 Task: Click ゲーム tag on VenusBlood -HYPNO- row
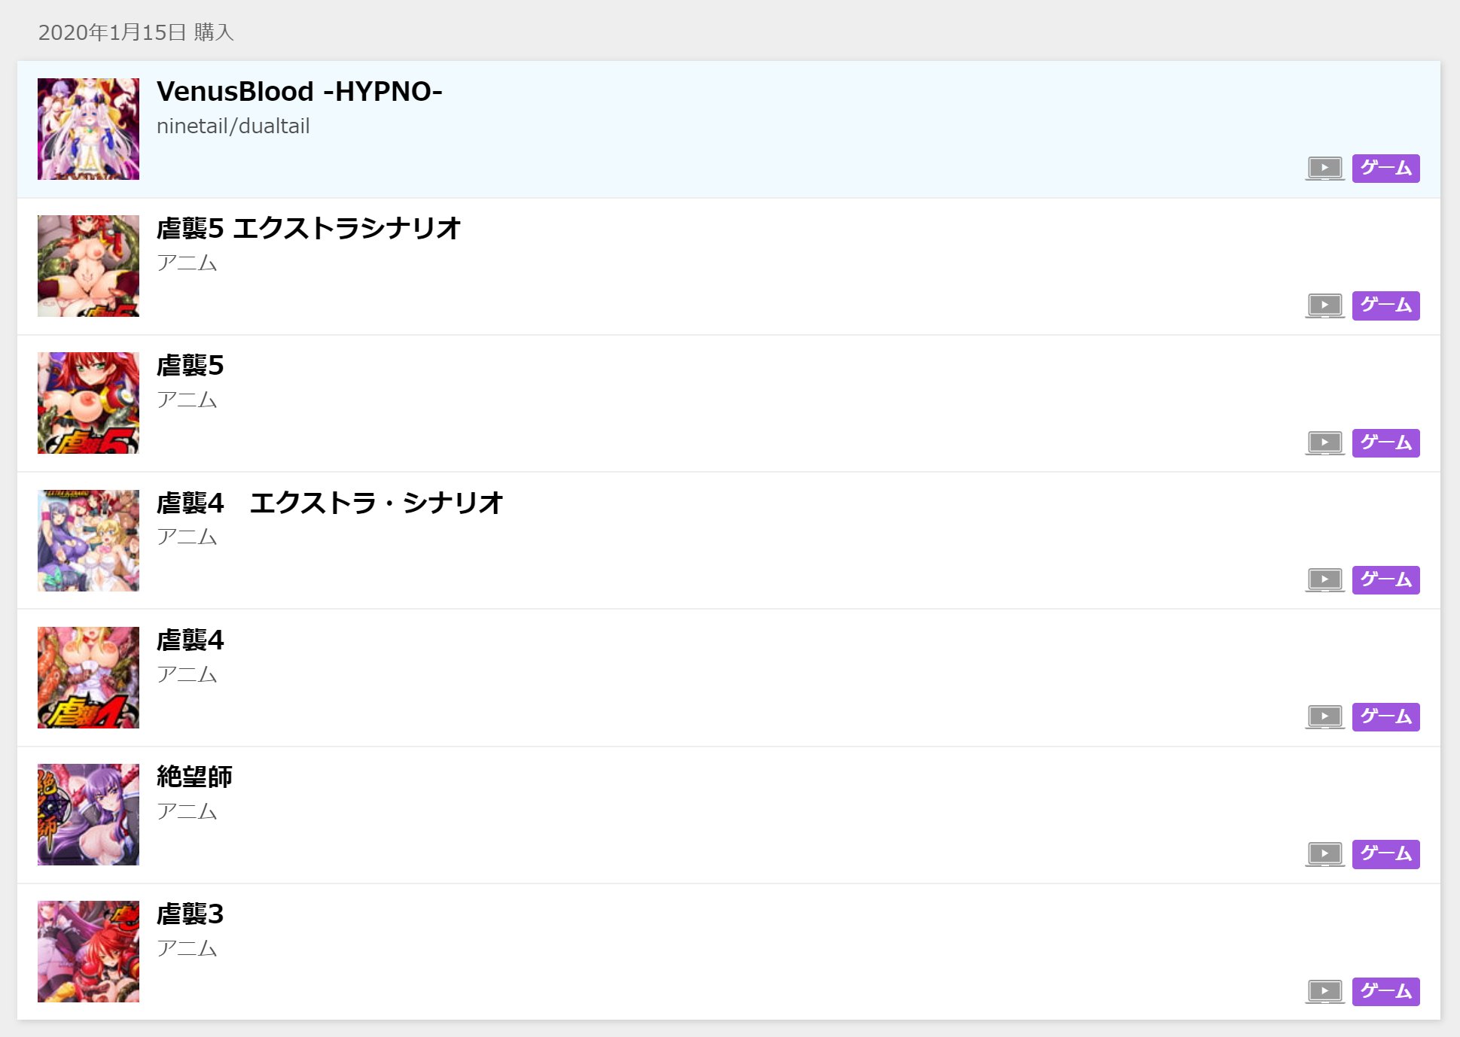point(1385,169)
